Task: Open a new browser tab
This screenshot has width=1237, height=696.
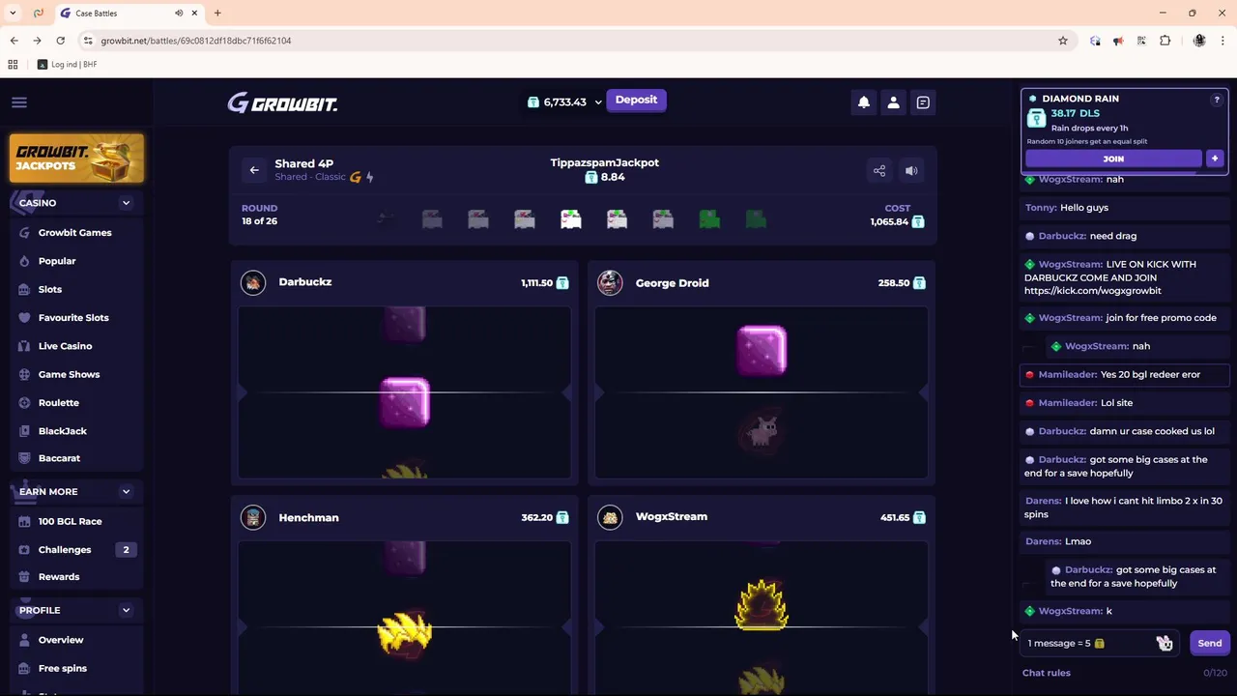Action: point(217,14)
